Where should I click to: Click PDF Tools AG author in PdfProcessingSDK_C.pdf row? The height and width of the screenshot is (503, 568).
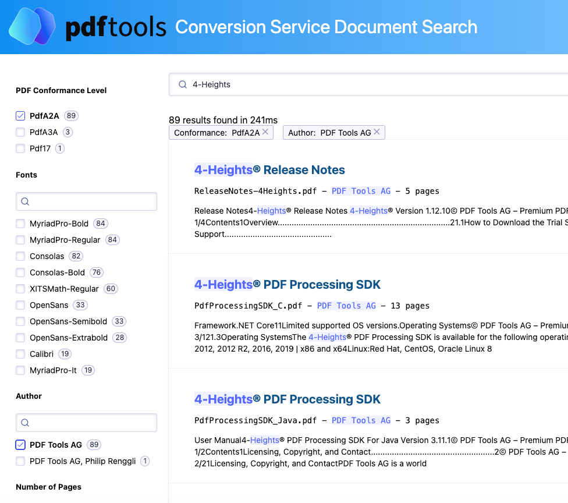tap(346, 306)
